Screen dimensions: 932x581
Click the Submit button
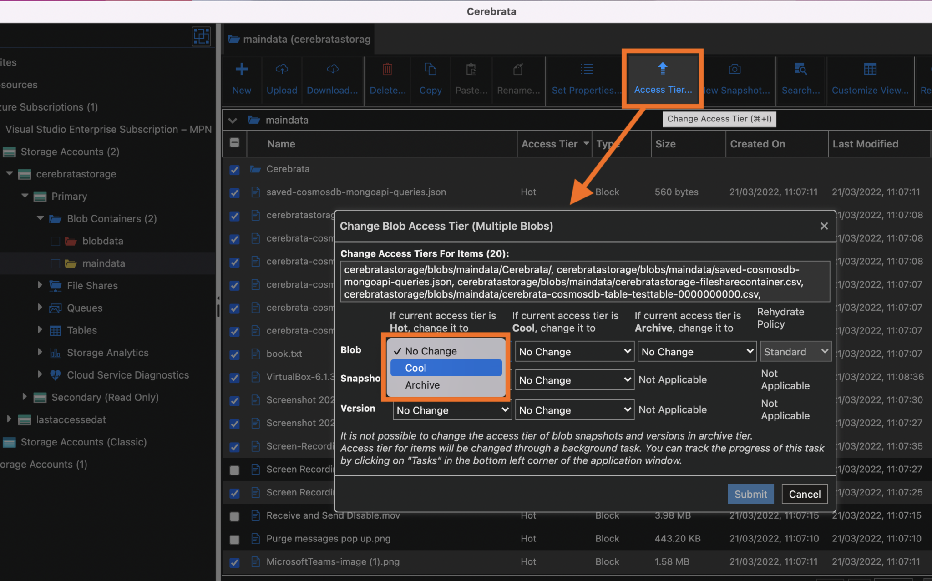pos(750,494)
